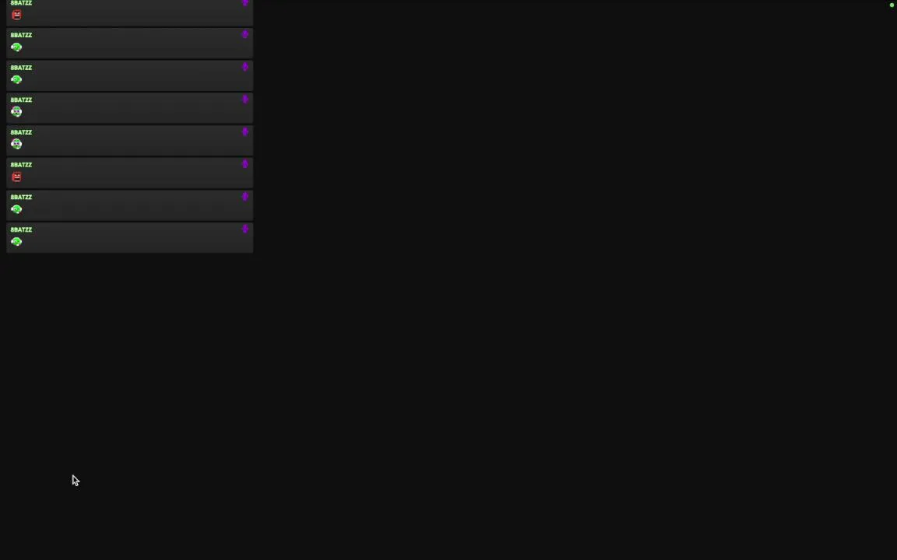Click the red angry emote in the topmost message
897x560 pixels.
(16, 15)
